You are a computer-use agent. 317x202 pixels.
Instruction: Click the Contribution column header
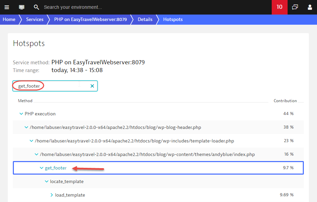click(x=285, y=101)
